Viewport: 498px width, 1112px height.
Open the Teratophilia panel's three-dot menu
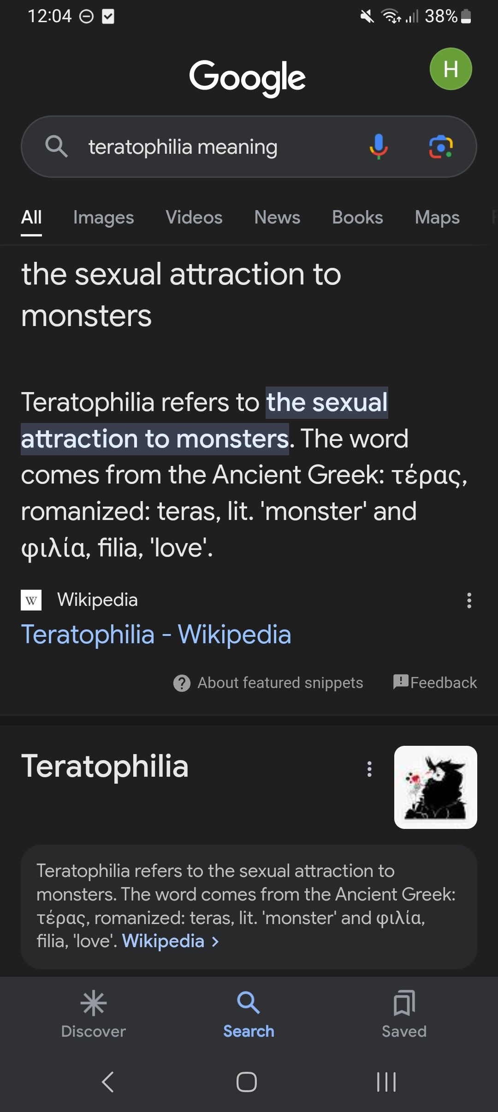click(x=369, y=769)
